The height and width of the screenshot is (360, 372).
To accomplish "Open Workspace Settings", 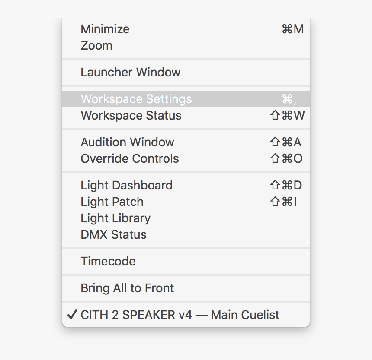I will pyautogui.click(x=136, y=99).
